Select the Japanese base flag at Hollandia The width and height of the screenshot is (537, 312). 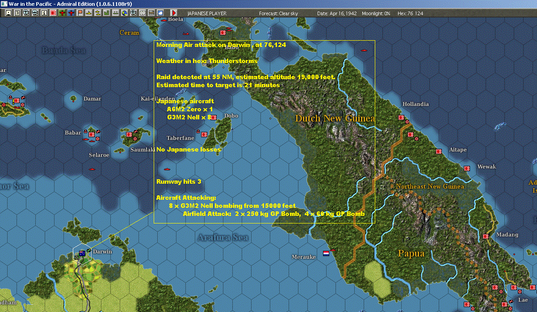(x=401, y=118)
